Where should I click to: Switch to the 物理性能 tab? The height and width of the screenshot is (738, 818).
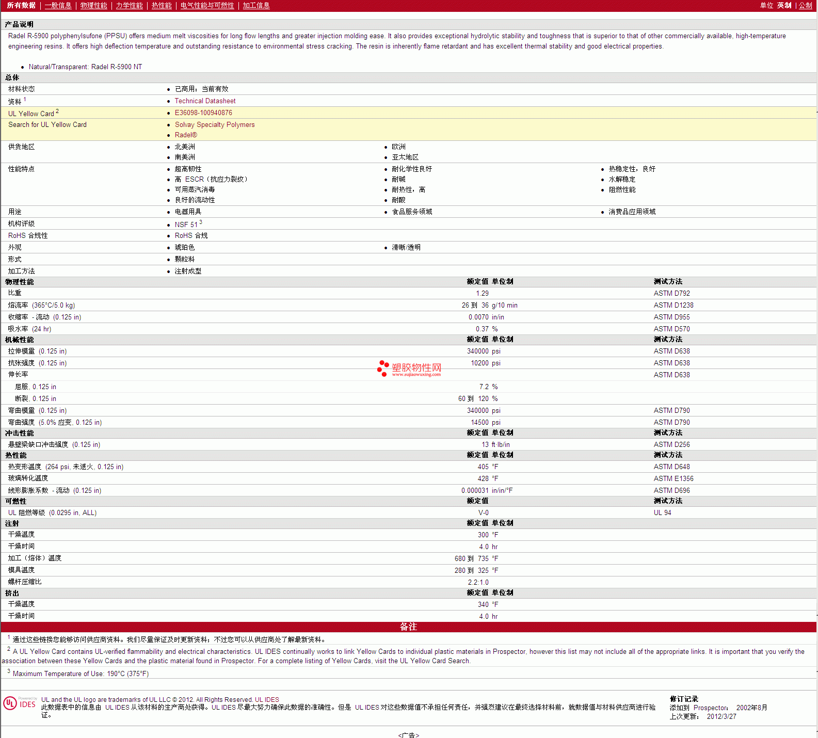pyautogui.click(x=93, y=5)
